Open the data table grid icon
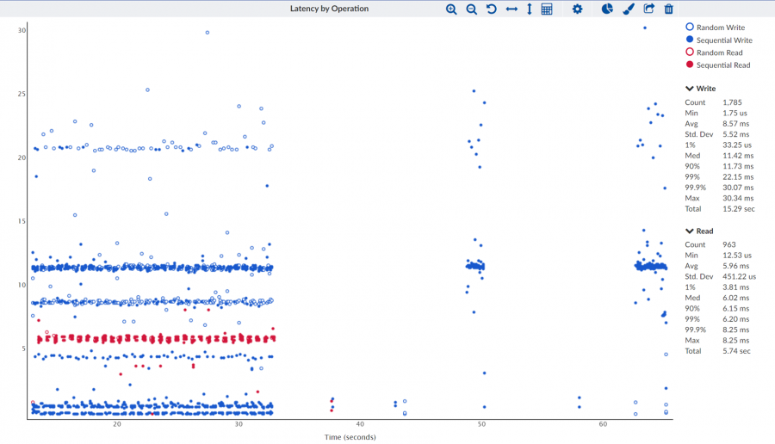The height and width of the screenshot is (444, 775). tap(547, 9)
